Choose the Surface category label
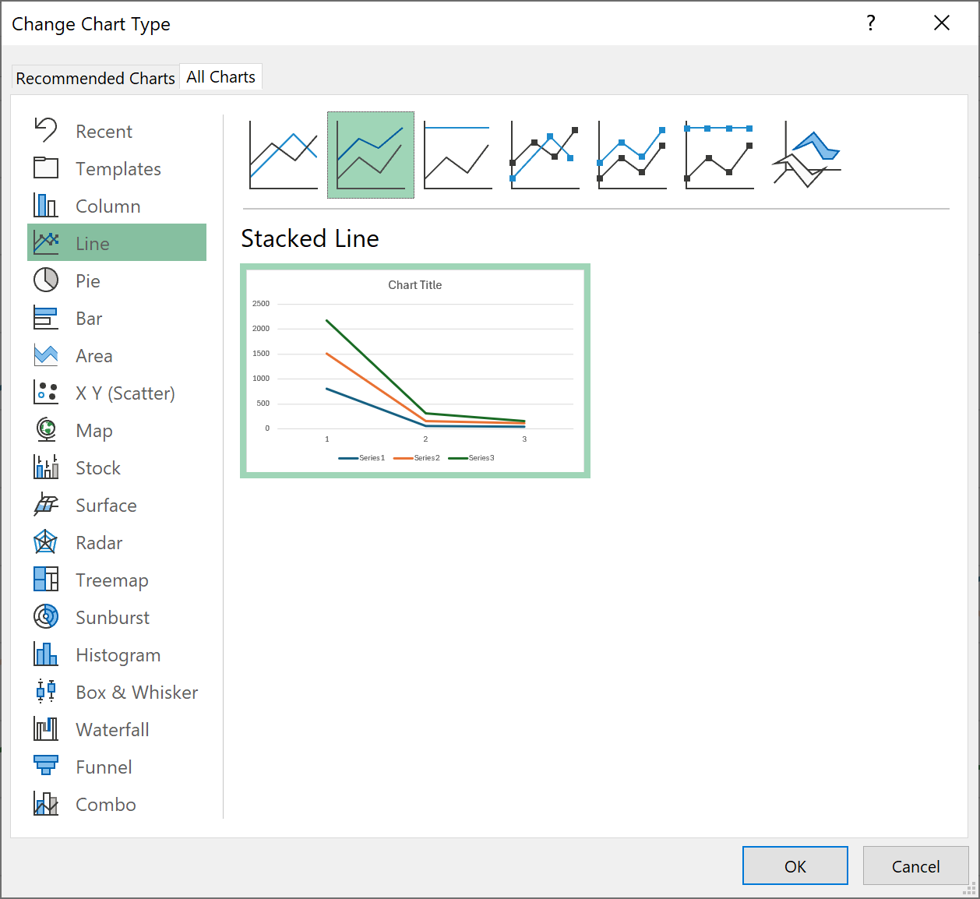The width and height of the screenshot is (980, 899). click(x=106, y=506)
